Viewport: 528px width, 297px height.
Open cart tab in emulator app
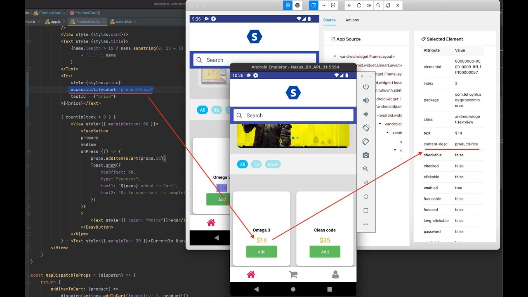[x=293, y=274]
